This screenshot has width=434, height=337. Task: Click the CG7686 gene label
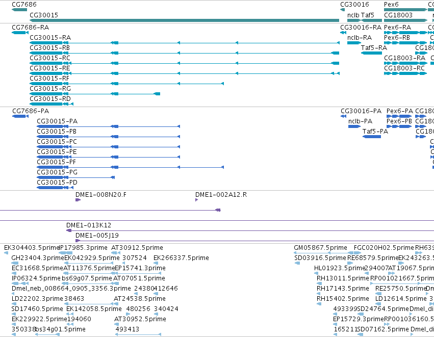click(24, 5)
